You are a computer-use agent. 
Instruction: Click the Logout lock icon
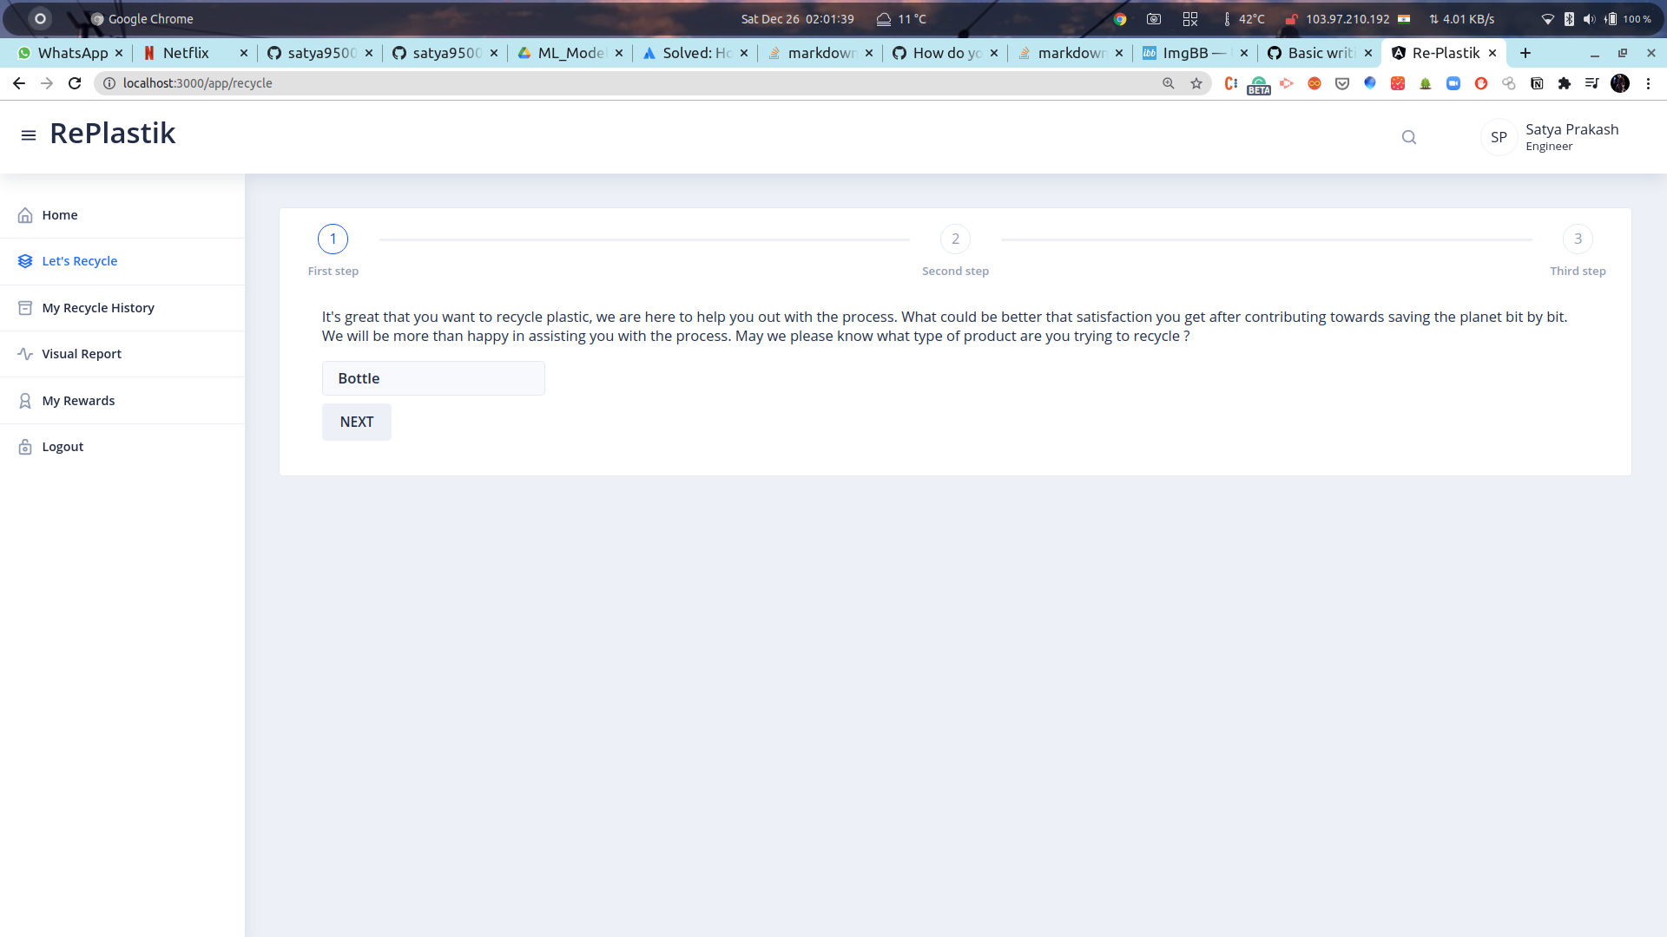tap(25, 447)
